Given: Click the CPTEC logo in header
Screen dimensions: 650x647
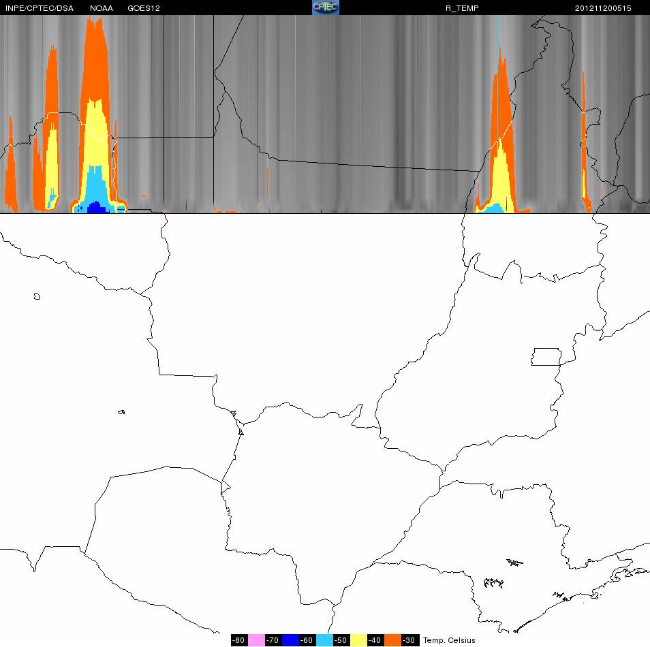Looking at the screenshot, I should [326, 7].
